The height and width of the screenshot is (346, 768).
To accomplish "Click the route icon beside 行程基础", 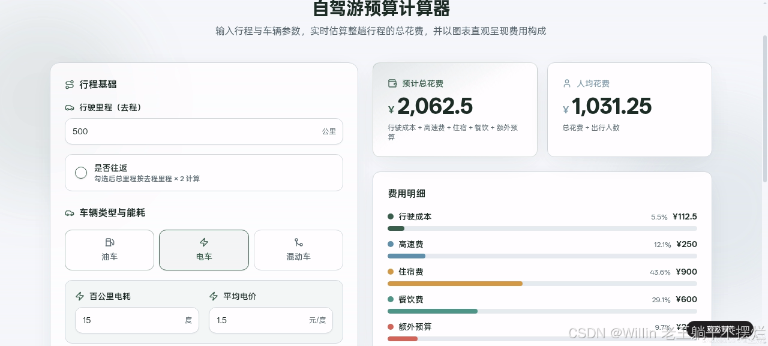I will 70,85.
